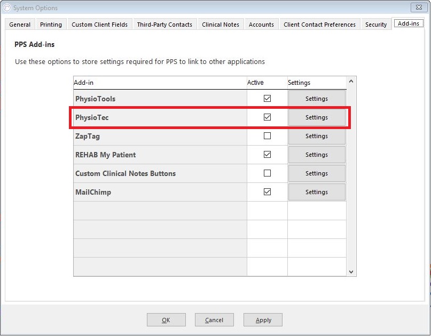The image size is (431, 336).
Task: Disable the REHAB My Patient checkbox
Action: [x=267, y=155]
